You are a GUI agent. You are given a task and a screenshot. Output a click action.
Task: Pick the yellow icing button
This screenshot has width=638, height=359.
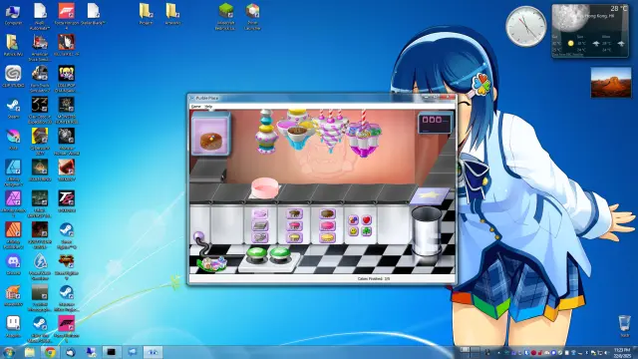pos(327,237)
